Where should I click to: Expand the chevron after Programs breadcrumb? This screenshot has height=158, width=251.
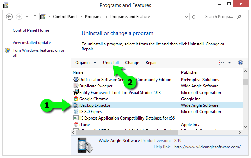point(107,17)
